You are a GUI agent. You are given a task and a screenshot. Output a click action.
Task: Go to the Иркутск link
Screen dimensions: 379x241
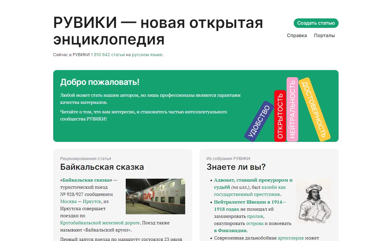pyautogui.click(x=92, y=202)
